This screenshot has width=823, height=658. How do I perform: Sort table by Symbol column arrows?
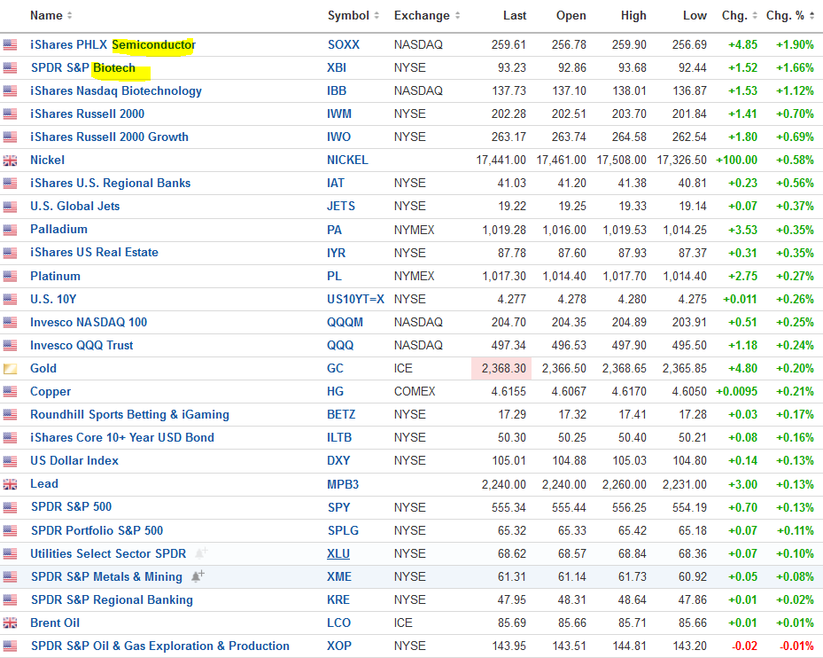click(377, 16)
